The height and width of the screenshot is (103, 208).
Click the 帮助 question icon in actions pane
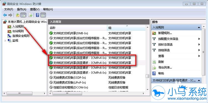154,73
